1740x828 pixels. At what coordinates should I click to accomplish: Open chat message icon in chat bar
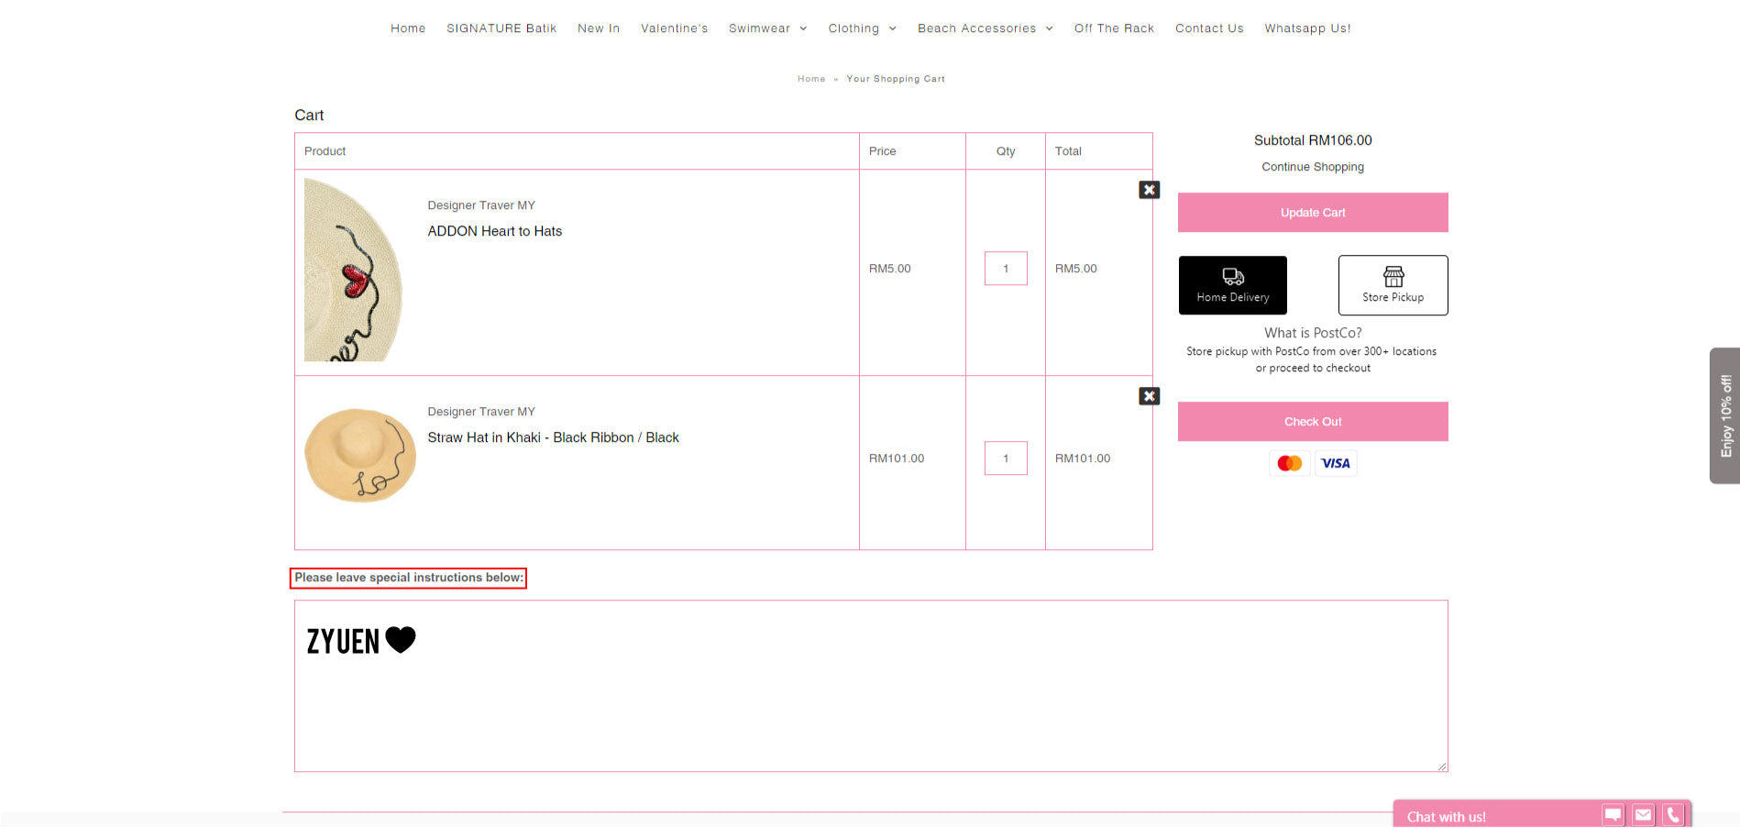point(1613,814)
